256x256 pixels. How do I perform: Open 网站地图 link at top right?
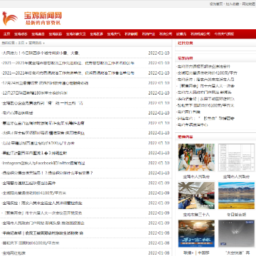click(248, 4)
